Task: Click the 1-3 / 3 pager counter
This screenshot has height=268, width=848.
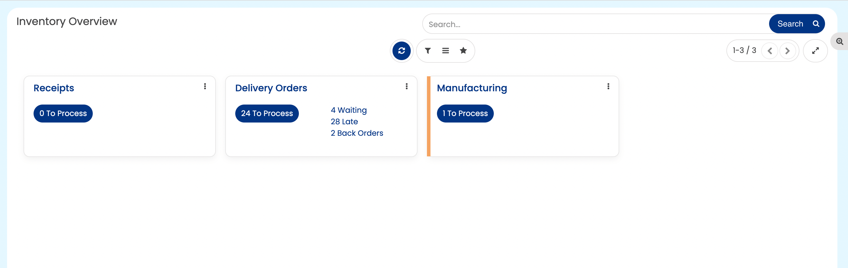Action: (744, 50)
